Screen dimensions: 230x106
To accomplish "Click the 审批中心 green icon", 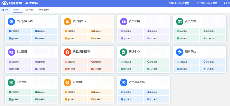I will click(x=11, y=82).
